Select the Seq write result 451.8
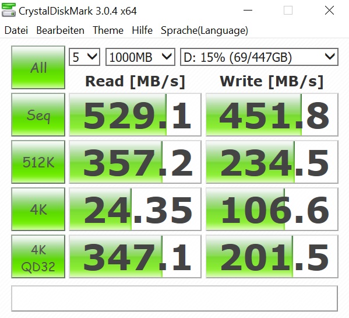349x318 pixels. tap(272, 115)
